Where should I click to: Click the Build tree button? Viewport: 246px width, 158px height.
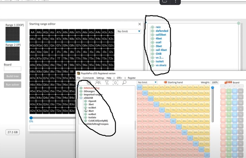[x=13, y=76]
